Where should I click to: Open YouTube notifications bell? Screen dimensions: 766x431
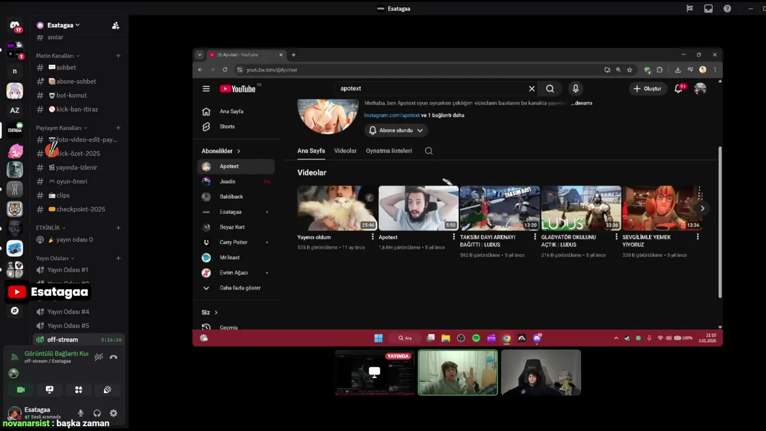pyautogui.click(x=679, y=89)
